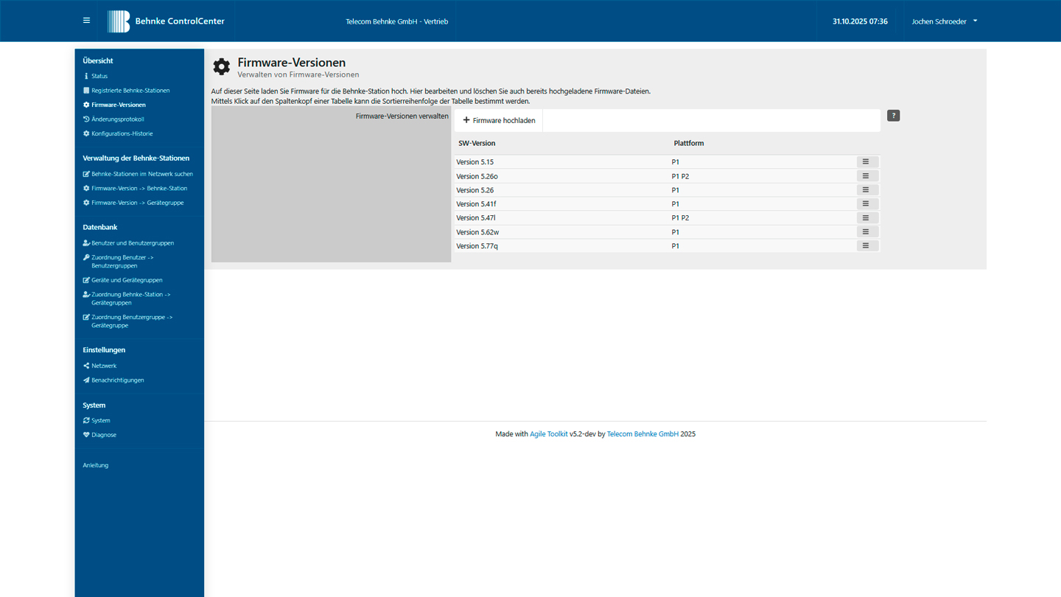Open Status in the sidebar

(99, 76)
